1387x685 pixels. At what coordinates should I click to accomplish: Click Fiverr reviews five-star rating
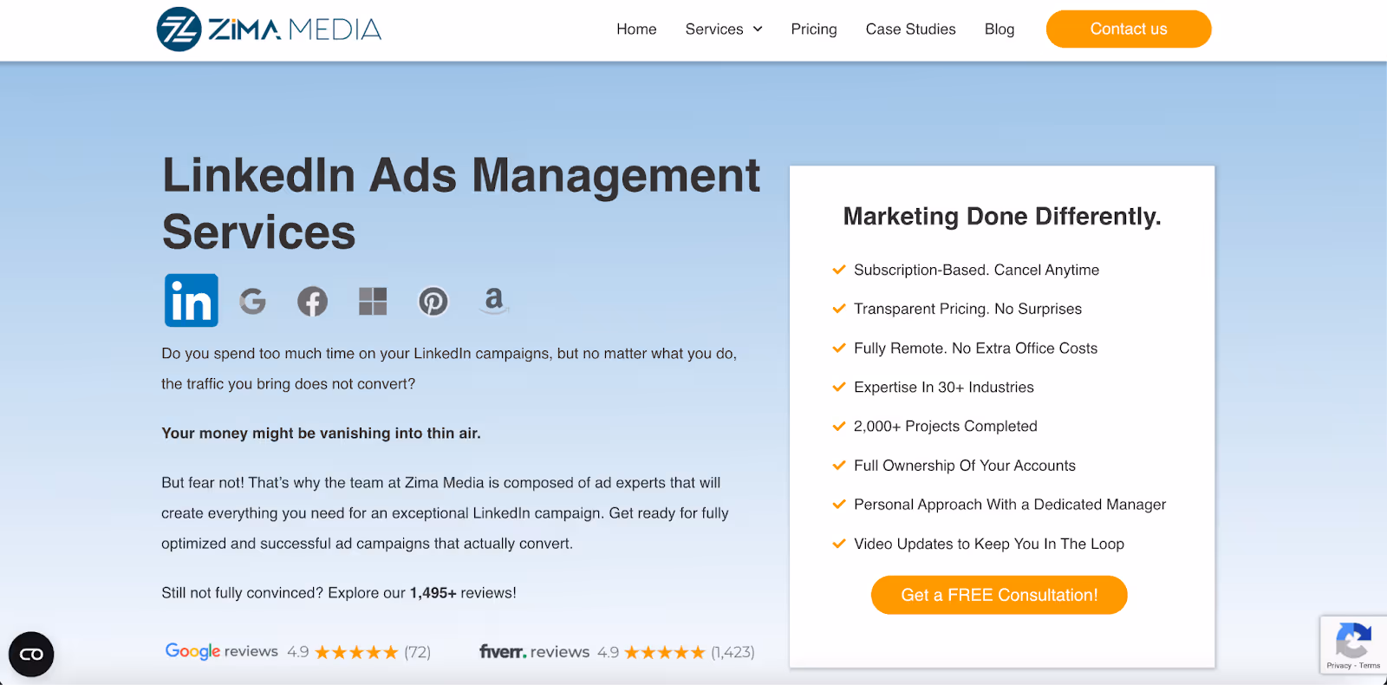(665, 652)
